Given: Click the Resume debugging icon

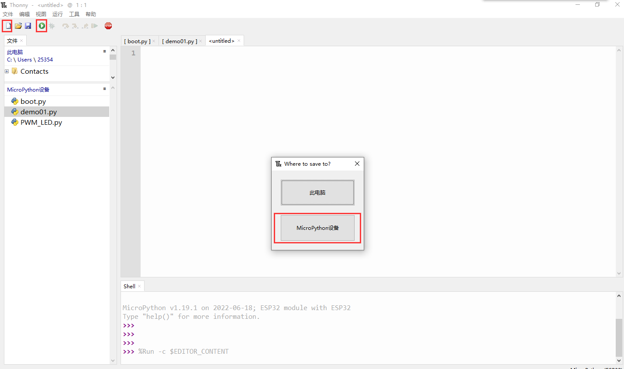Looking at the screenshot, I should (x=94, y=26).
